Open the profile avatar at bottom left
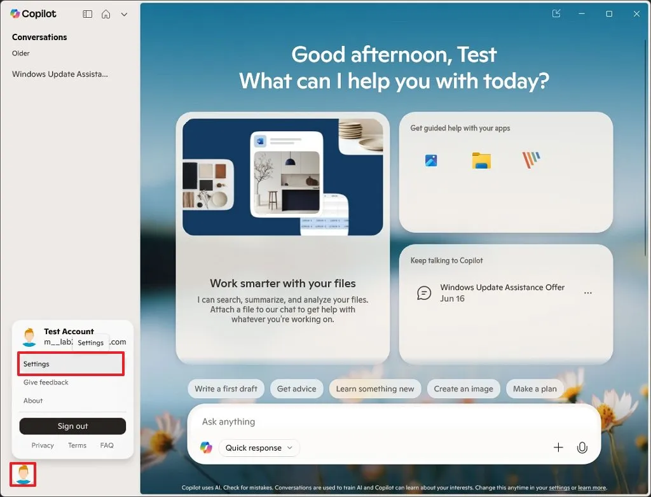This screenshot has width=651, height=497. coord(23,474)
